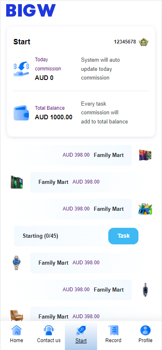The height and width of the screenshot is (350, 162).
Task: Click the Starting (0/45) progress label
Action: 40,236
